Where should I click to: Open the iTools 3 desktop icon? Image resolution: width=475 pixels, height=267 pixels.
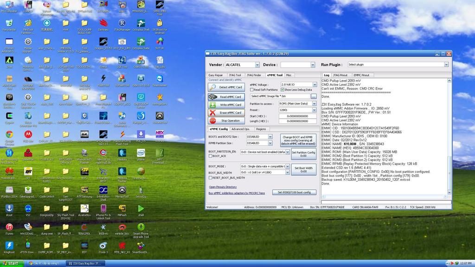tap(103, 248)
